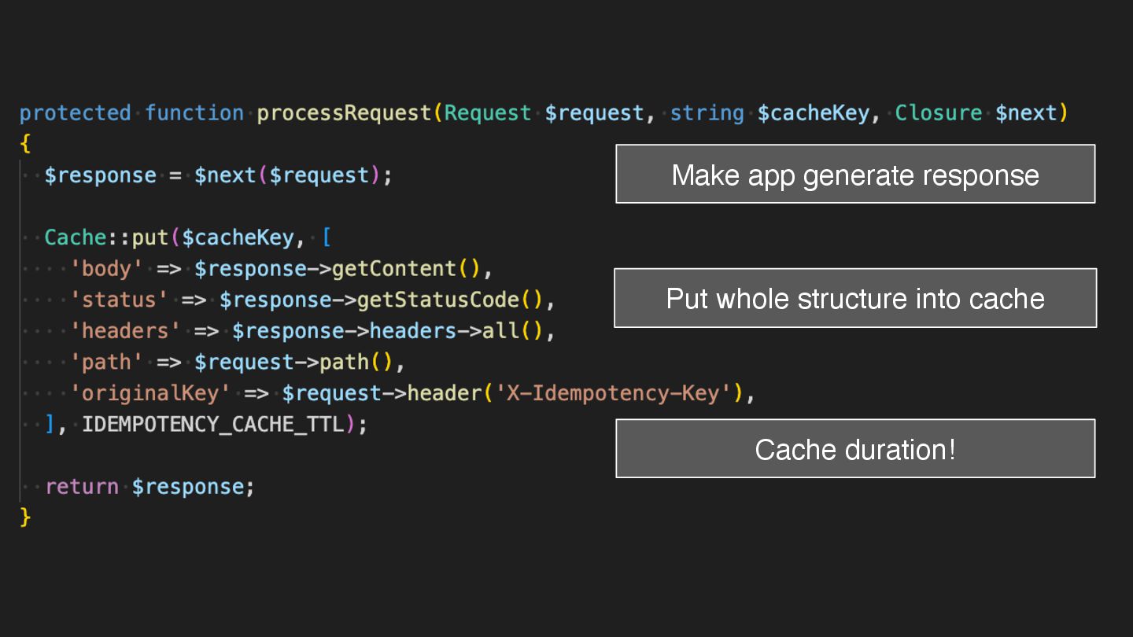The height and width of the screenshot is (637, 1133).
Task: Click the "return" keyword
Action: (x=82, y=487)
